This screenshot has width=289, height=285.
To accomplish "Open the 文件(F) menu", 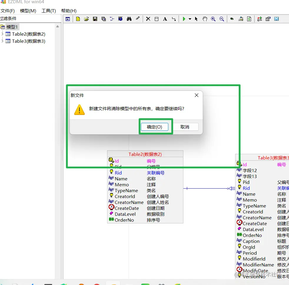I will (8, 11).
